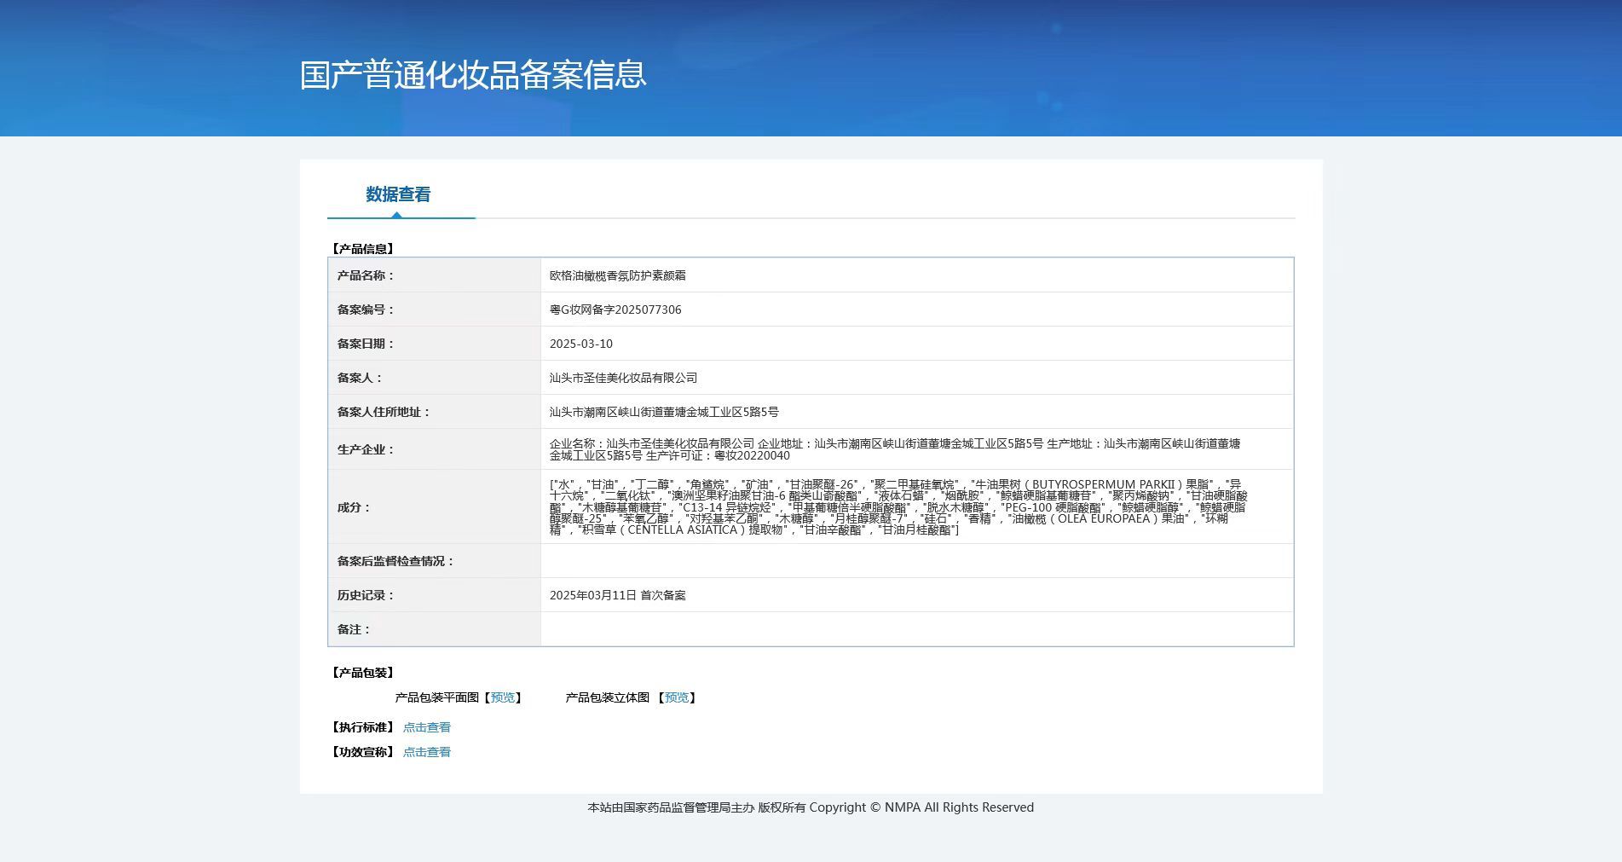Click the 生产企业 details starting with 企业名称
The width and height of the screenshot is (1622, 862).
point(895,449)
